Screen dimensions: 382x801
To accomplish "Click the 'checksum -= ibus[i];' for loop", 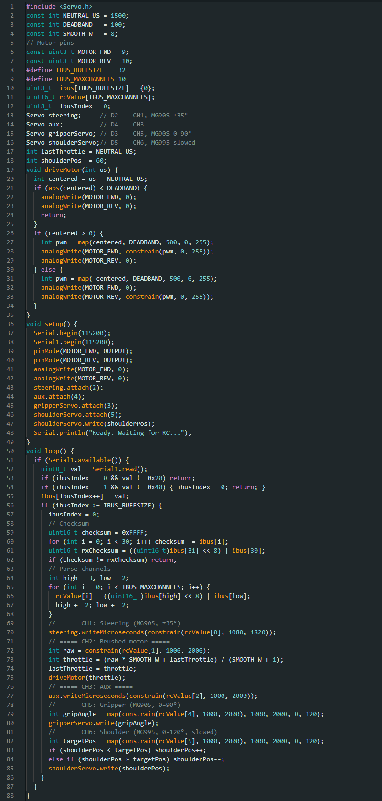I will [138, 542].
